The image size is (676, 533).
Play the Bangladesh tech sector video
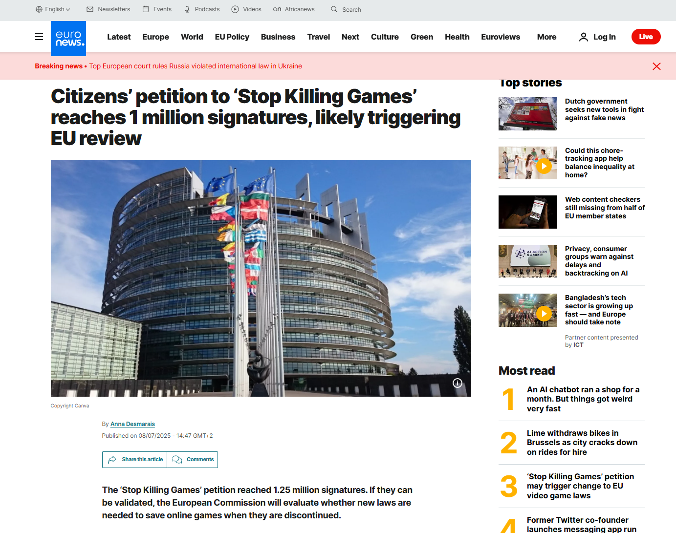point(544,313)
